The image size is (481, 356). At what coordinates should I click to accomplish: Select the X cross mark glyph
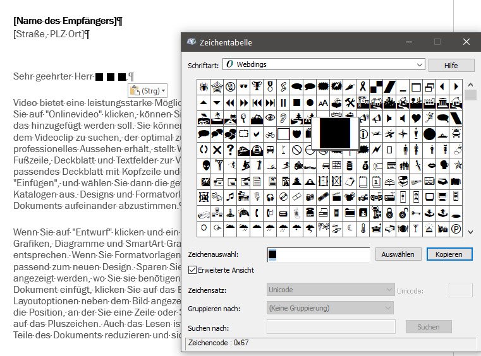(x=217, y=150)
